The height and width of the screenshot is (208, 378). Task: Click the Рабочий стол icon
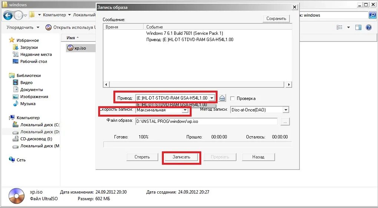click(16, 61)
